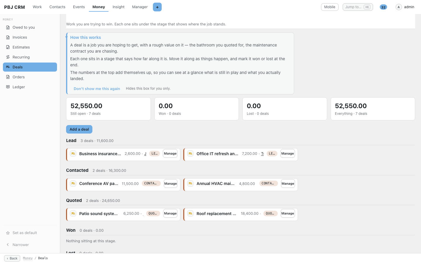Open the Work tab
This screenshot has height=263, width=421.
[37, 7]
